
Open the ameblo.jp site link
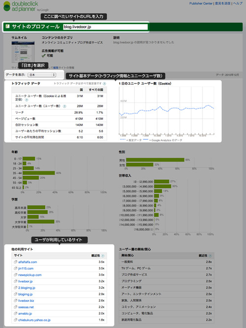(25, 314)
